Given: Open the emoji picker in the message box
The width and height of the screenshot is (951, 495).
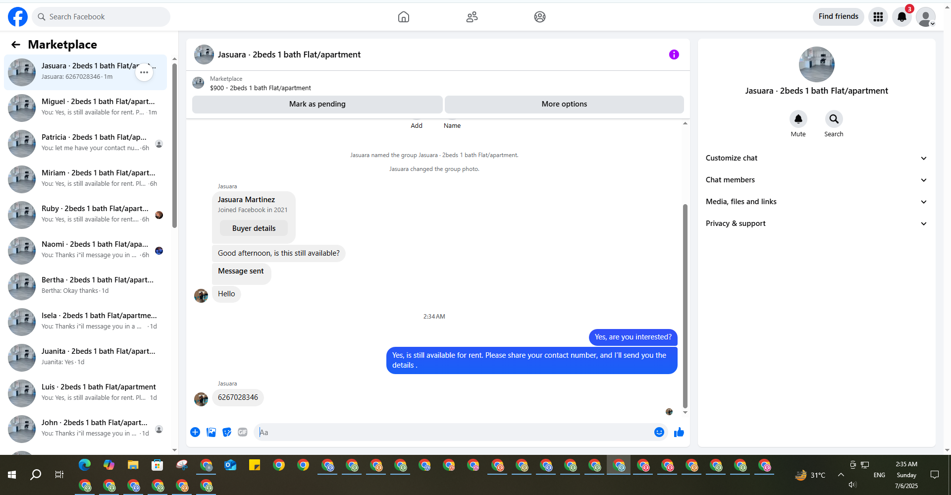Looking at the screenshot, I should 659,432.
